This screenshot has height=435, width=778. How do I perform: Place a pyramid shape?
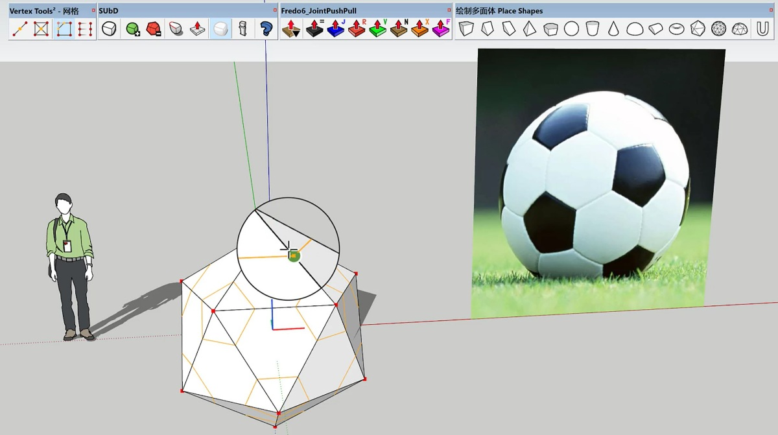coord(530,29)
